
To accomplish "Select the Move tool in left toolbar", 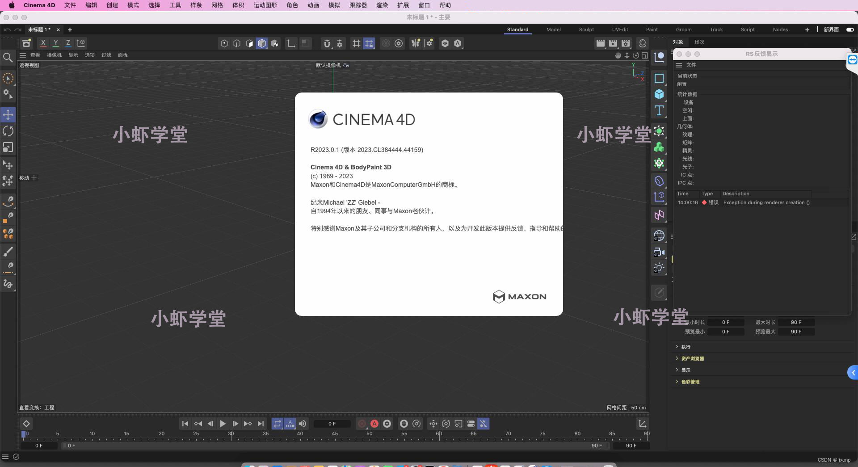I will point(8,115).
